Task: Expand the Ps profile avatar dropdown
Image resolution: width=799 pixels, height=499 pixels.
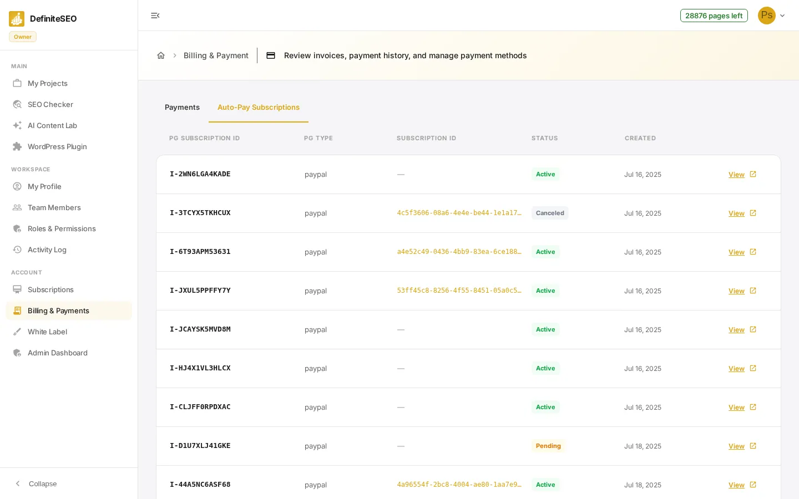Action: pyautogui.click(x=772, y=16)
